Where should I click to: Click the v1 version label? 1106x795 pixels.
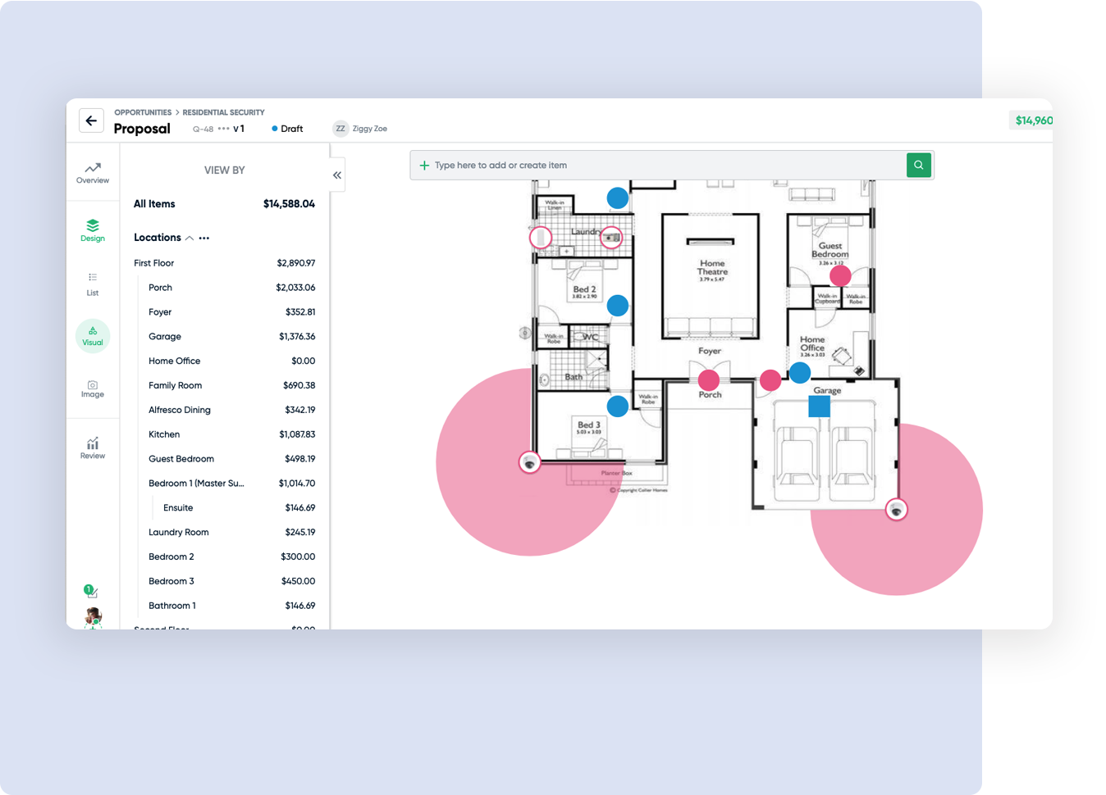[239, 129]
